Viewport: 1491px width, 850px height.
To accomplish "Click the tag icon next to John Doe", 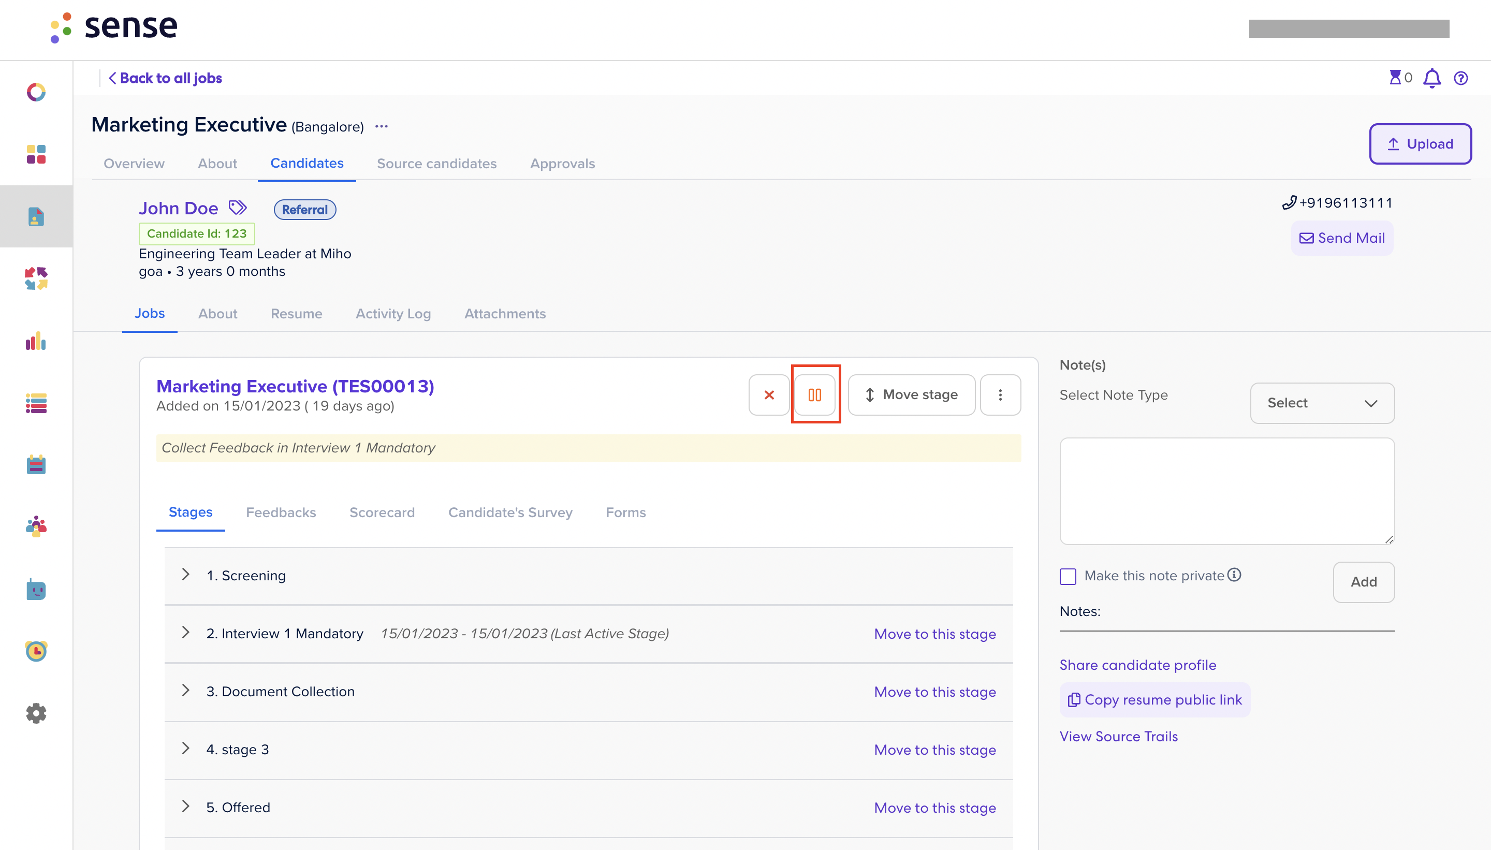I will click(x=238, y=208).
